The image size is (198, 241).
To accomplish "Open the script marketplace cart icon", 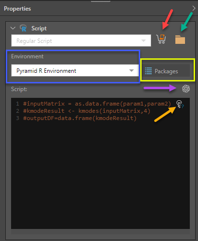I will click(x=161, y=39).
